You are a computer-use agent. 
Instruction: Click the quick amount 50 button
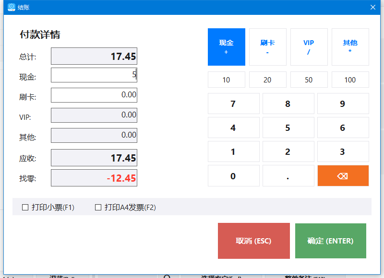click(x=309, y=80)
